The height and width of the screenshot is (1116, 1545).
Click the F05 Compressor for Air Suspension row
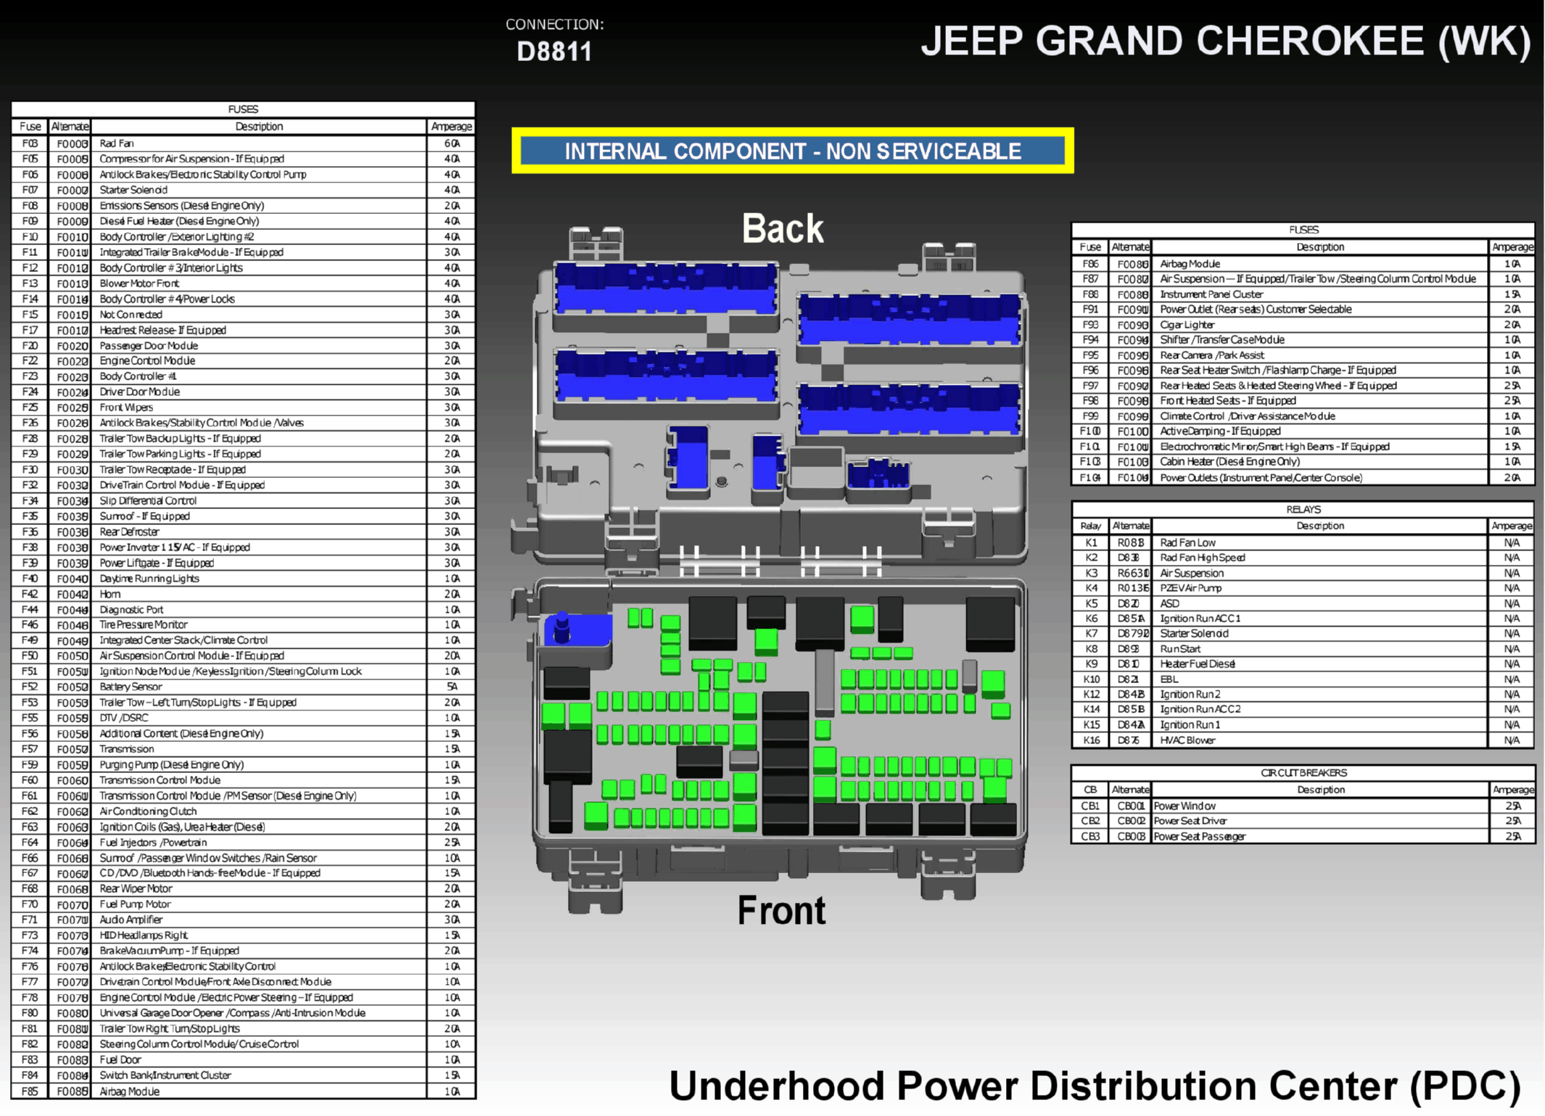pos(244,159)
